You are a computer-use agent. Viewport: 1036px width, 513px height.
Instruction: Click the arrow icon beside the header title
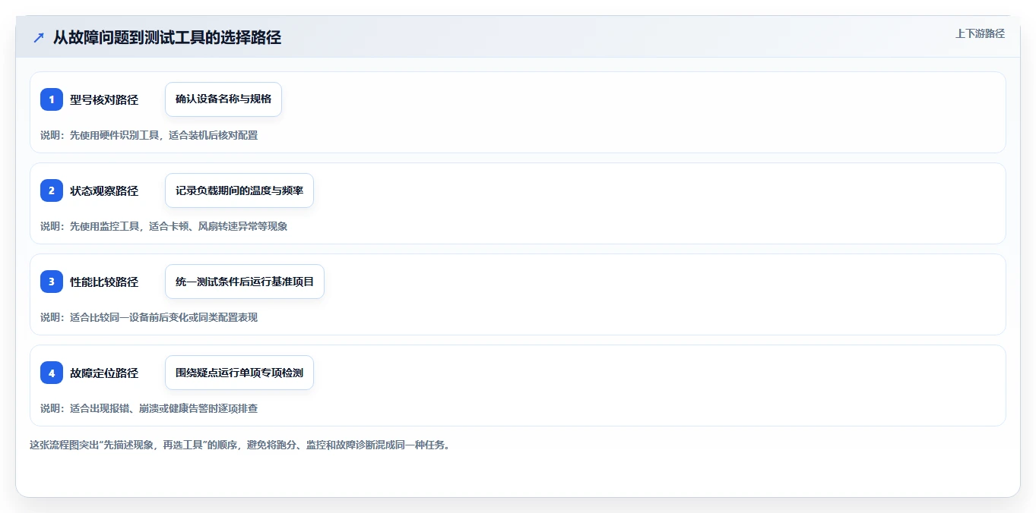[39, 38]
